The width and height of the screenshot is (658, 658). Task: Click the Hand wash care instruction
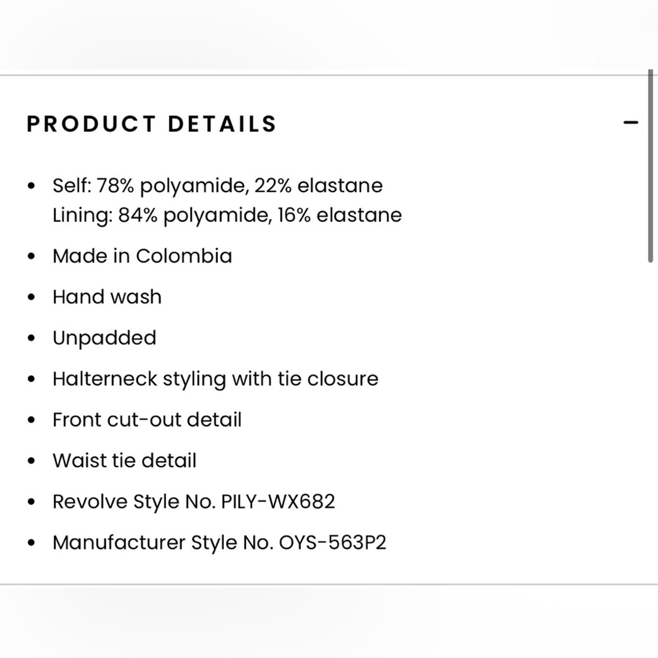point(107,297)
